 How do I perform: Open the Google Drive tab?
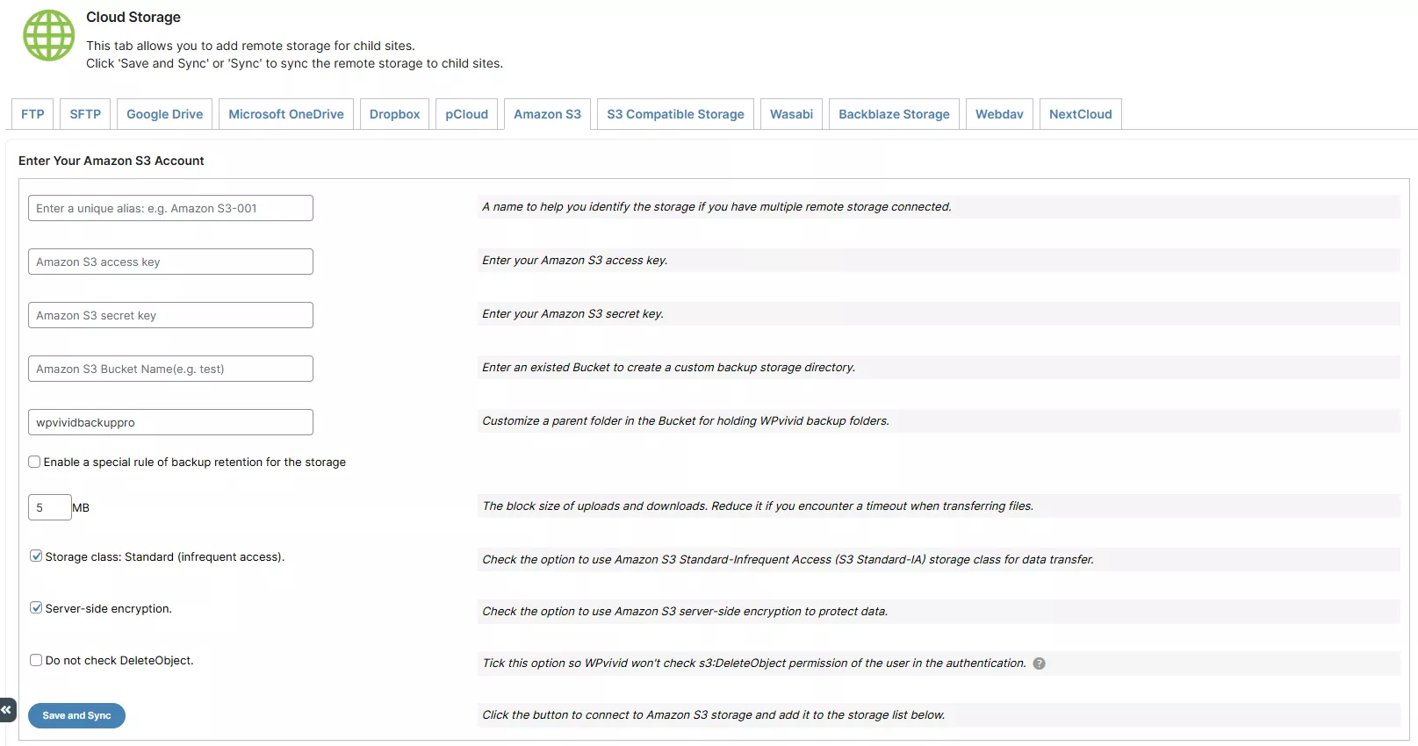tap(164, 114)
